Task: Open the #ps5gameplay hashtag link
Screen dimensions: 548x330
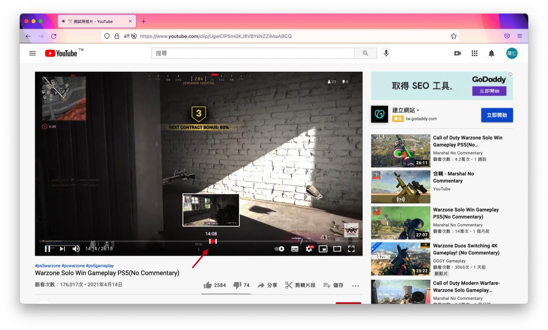Action: point(100,266)
